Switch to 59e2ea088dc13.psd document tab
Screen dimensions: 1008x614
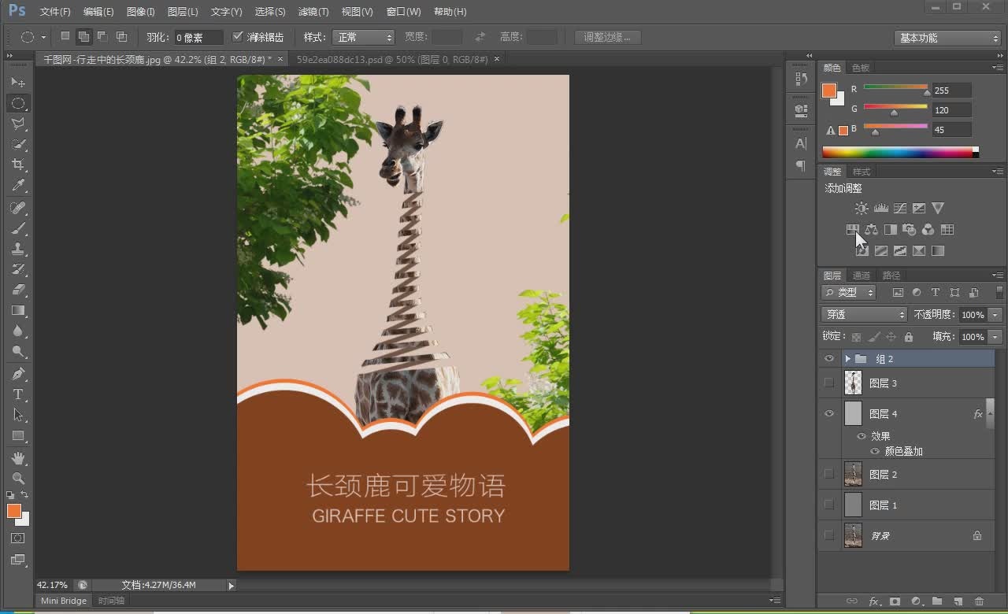click(x=392, y=59)
